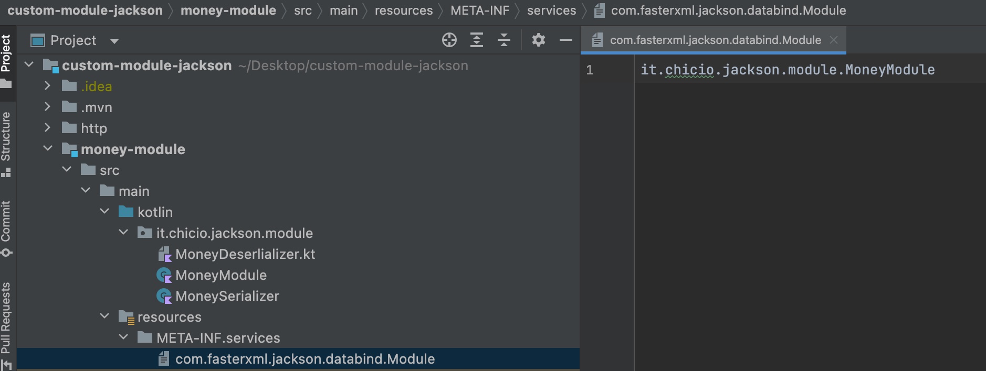Click the underlined word chicio in the editor
The height and width of the screenshot is (371, 986).
click(x=689, y=70)
